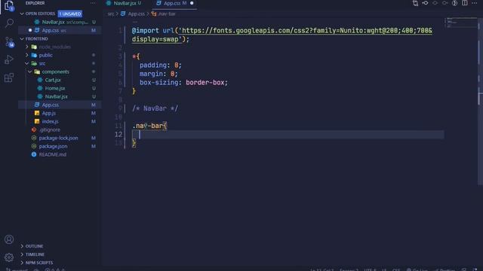Go to the previous change arrow icon
483x271 pixels.
coord(435,3)
